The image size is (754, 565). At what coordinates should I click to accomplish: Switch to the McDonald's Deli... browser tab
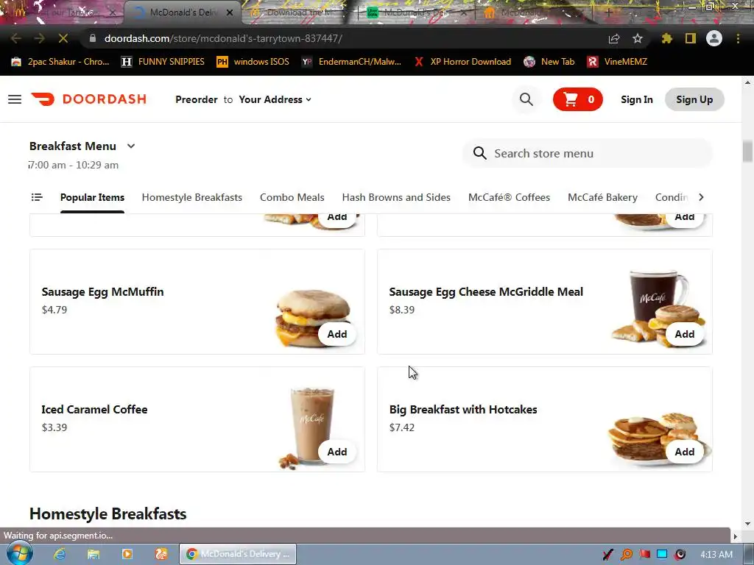[183, 13]
